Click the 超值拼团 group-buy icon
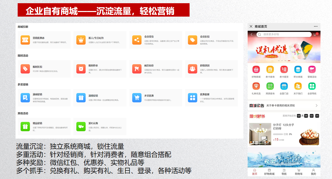This screenshot has height=179, width=332. click(193, 69)
